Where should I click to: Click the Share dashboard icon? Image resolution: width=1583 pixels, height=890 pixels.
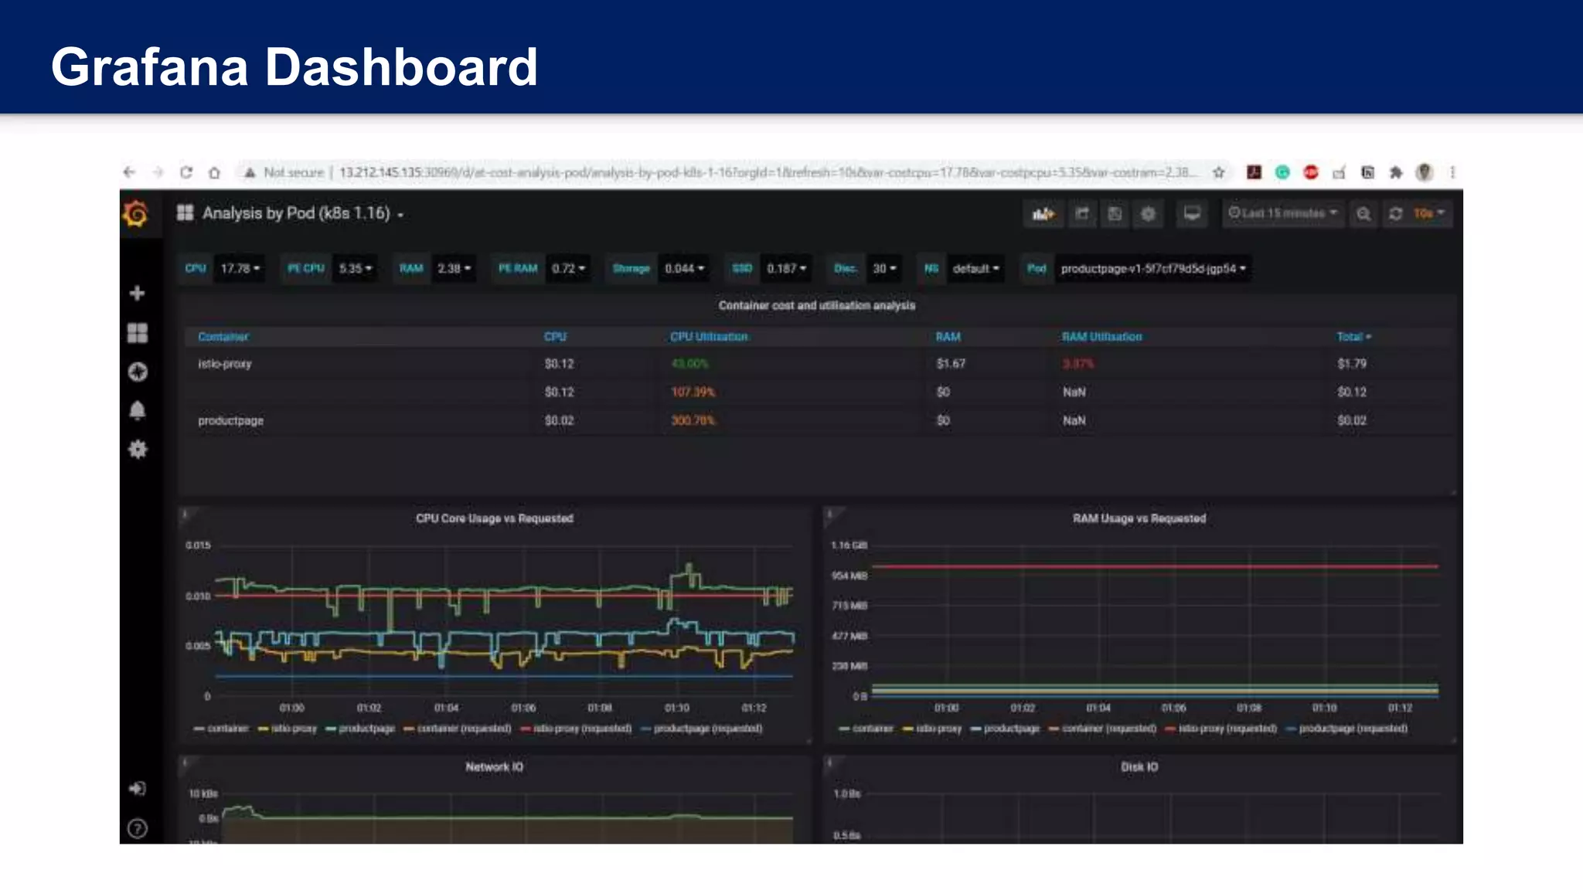click(x=1082, y=214)
